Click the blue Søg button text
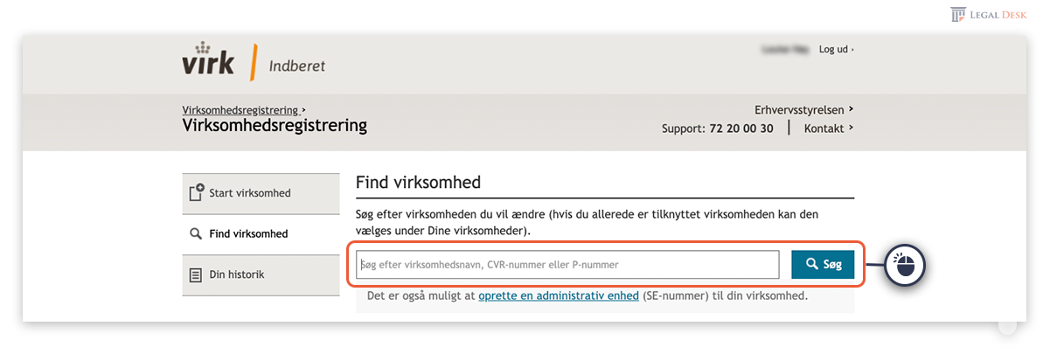This screenshot has width=1050, height=361. 831,263
